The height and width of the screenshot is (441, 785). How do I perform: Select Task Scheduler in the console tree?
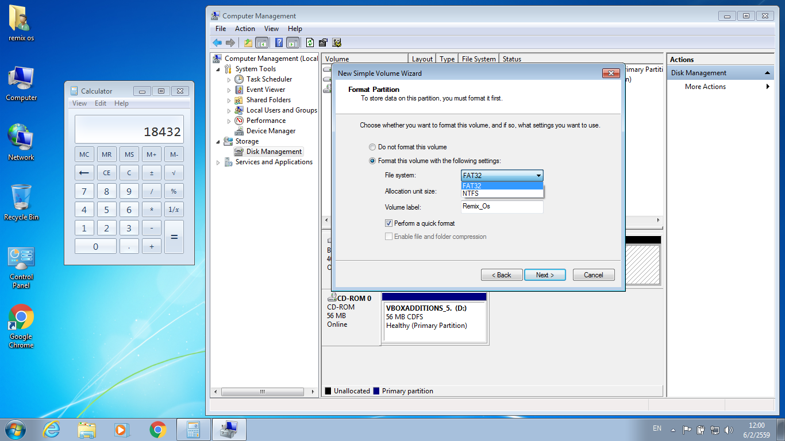click(269, 79)
